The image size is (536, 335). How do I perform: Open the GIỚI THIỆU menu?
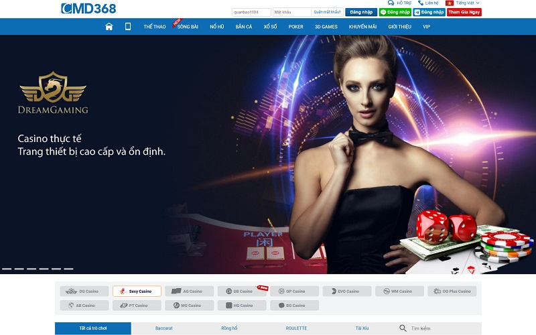pyautogui.click(x=399, y=27)
